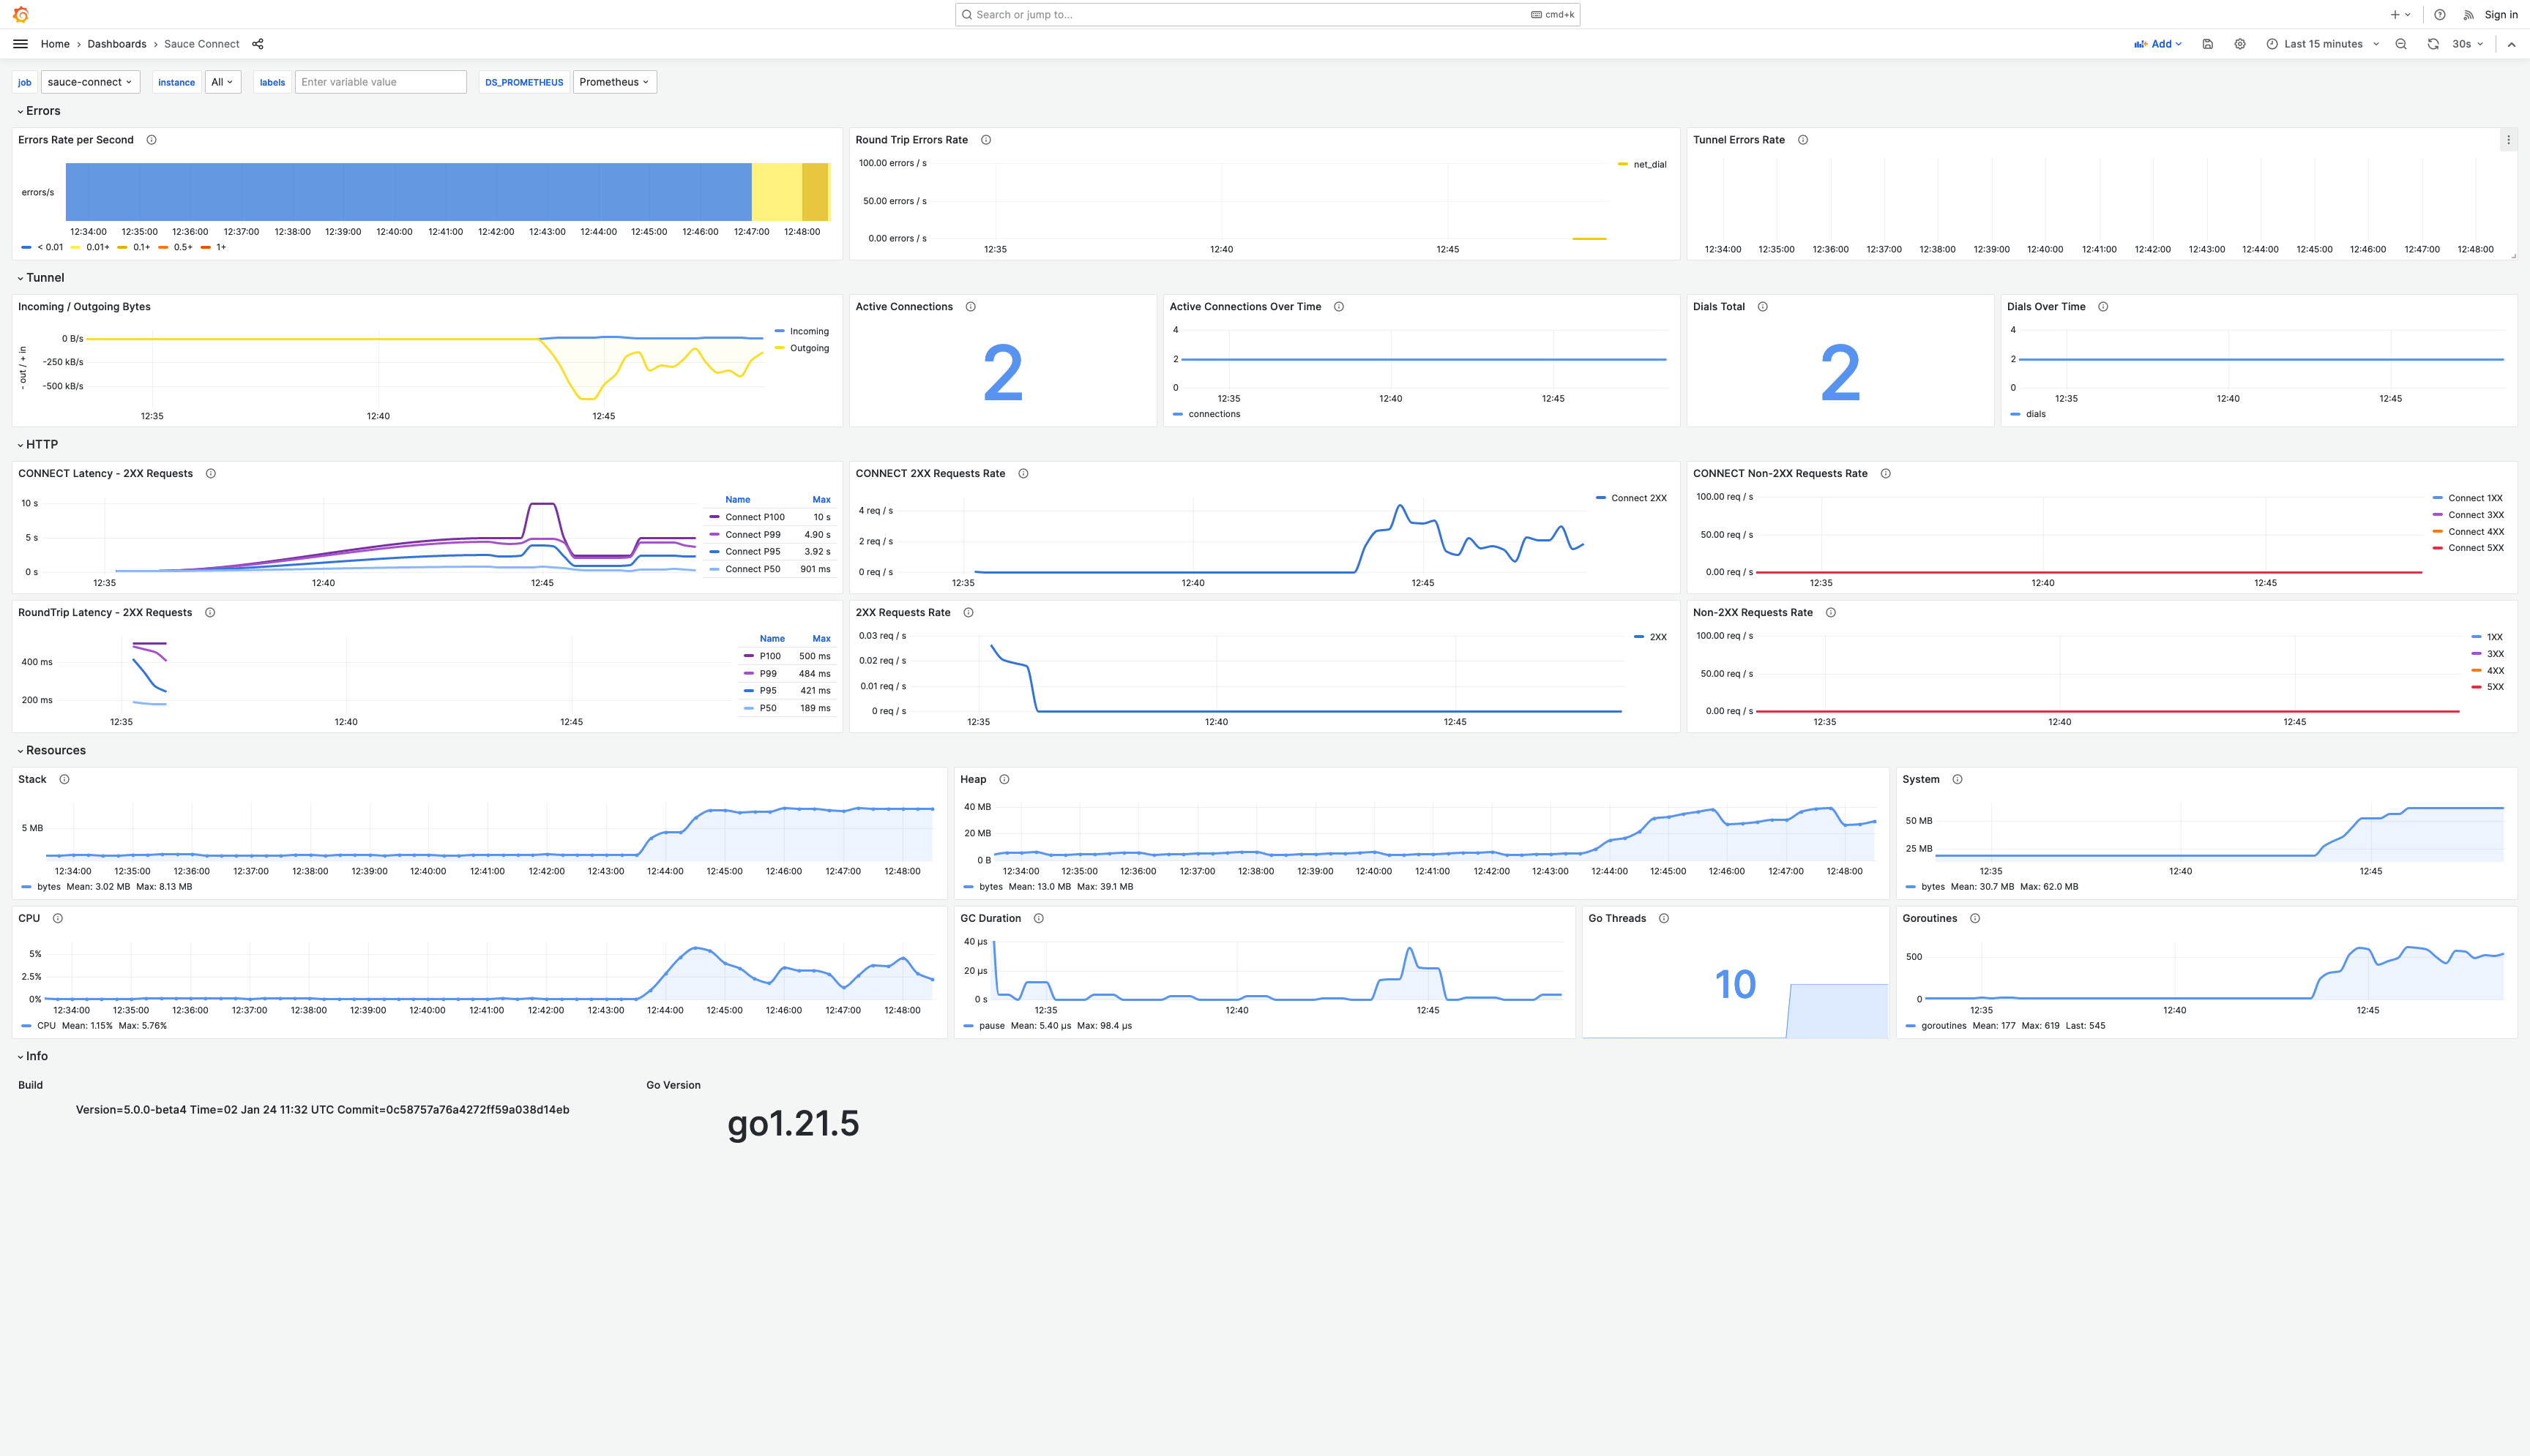Toggle the Incoming series in legend
Screen dimensions: 2530x1456
pos(808,331)
